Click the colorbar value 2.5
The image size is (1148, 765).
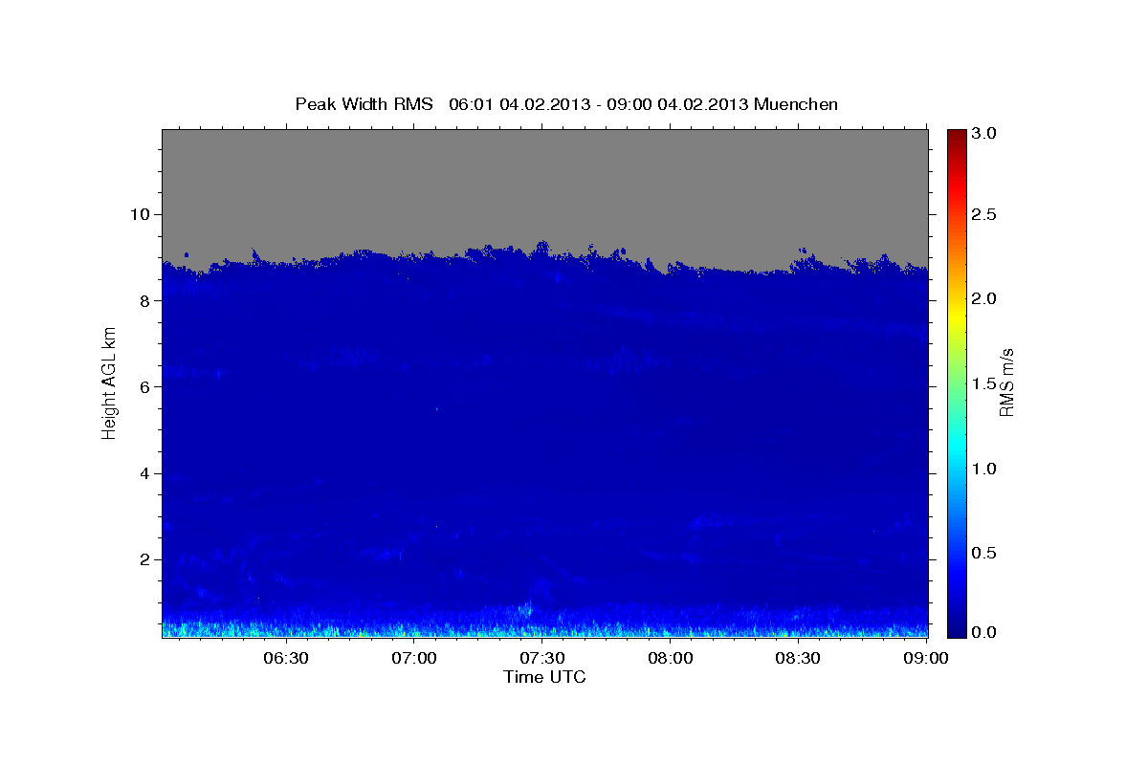tap(984, 215)
